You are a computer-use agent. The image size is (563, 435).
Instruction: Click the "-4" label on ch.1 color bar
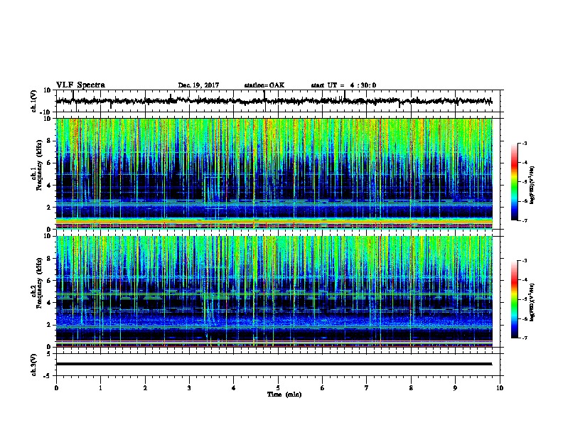coord(524,163)
